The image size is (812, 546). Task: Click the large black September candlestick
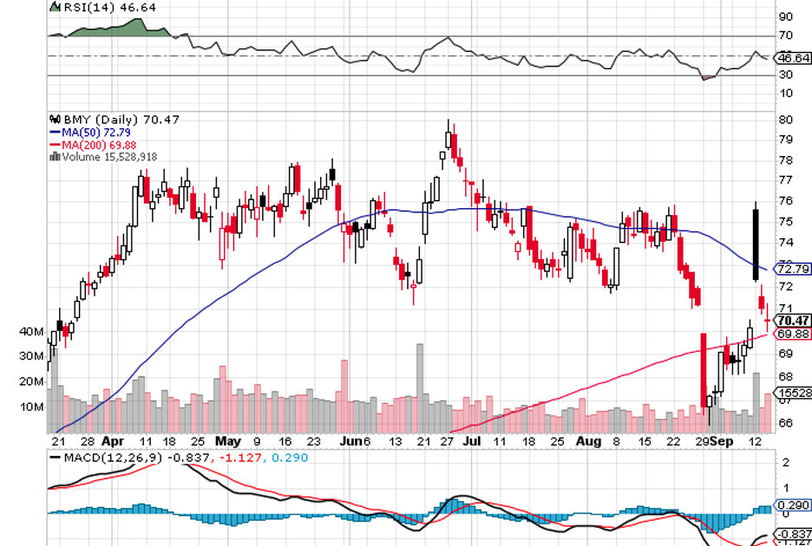pos(756,243)
